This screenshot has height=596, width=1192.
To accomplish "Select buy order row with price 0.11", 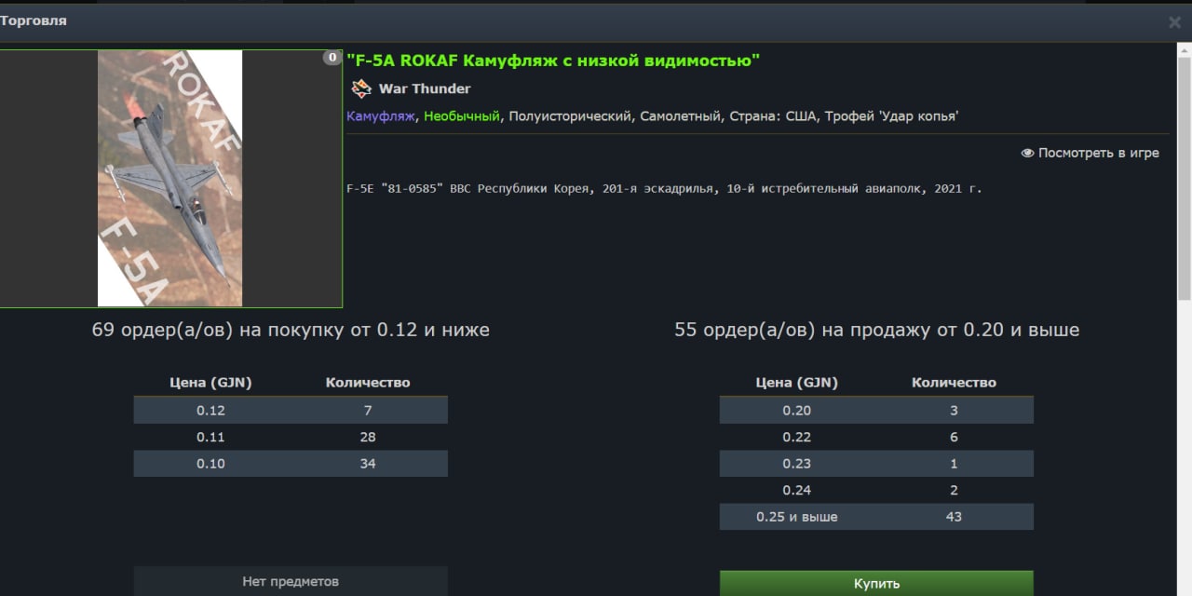I will coord(291,437).
